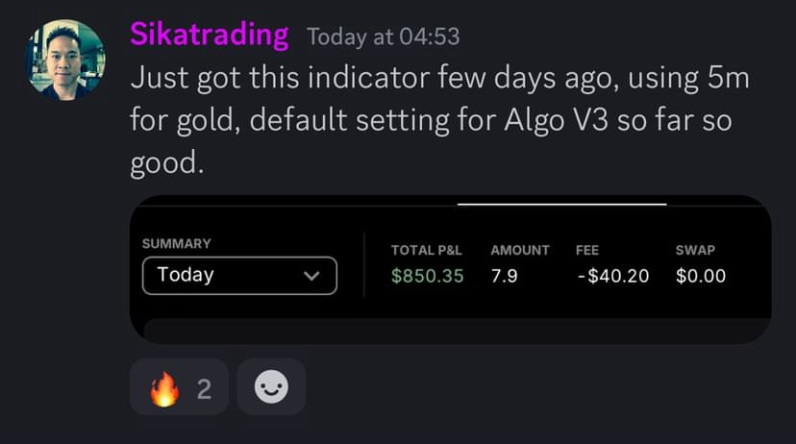Select the $0.00 swap value
The image size is (796, 444).
tap(701, 276)
